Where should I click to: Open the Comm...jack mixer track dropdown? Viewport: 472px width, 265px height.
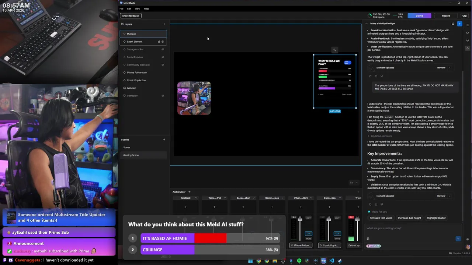pyautogui.click(x=282, y=198)
